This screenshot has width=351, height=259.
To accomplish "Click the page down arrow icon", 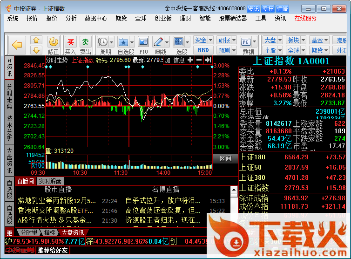I will (36, 50).
